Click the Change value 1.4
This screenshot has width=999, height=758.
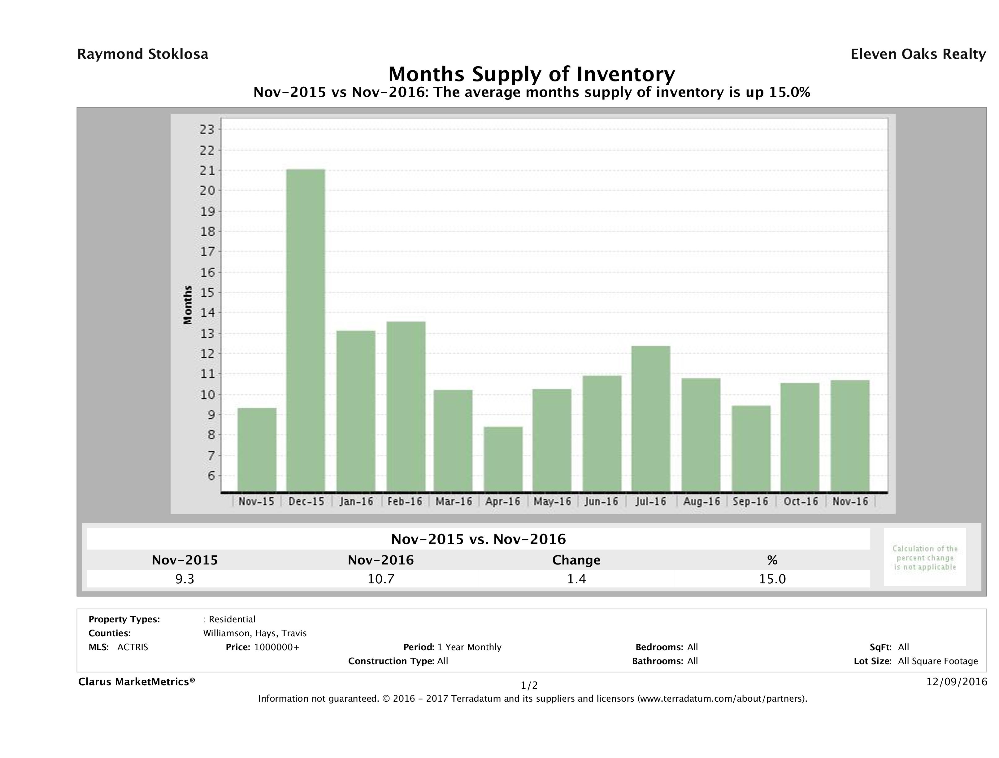[576, 579]
